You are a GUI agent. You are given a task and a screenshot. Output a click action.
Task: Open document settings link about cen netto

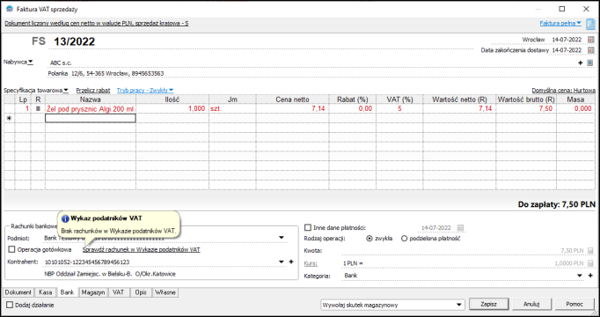[97, 24]
